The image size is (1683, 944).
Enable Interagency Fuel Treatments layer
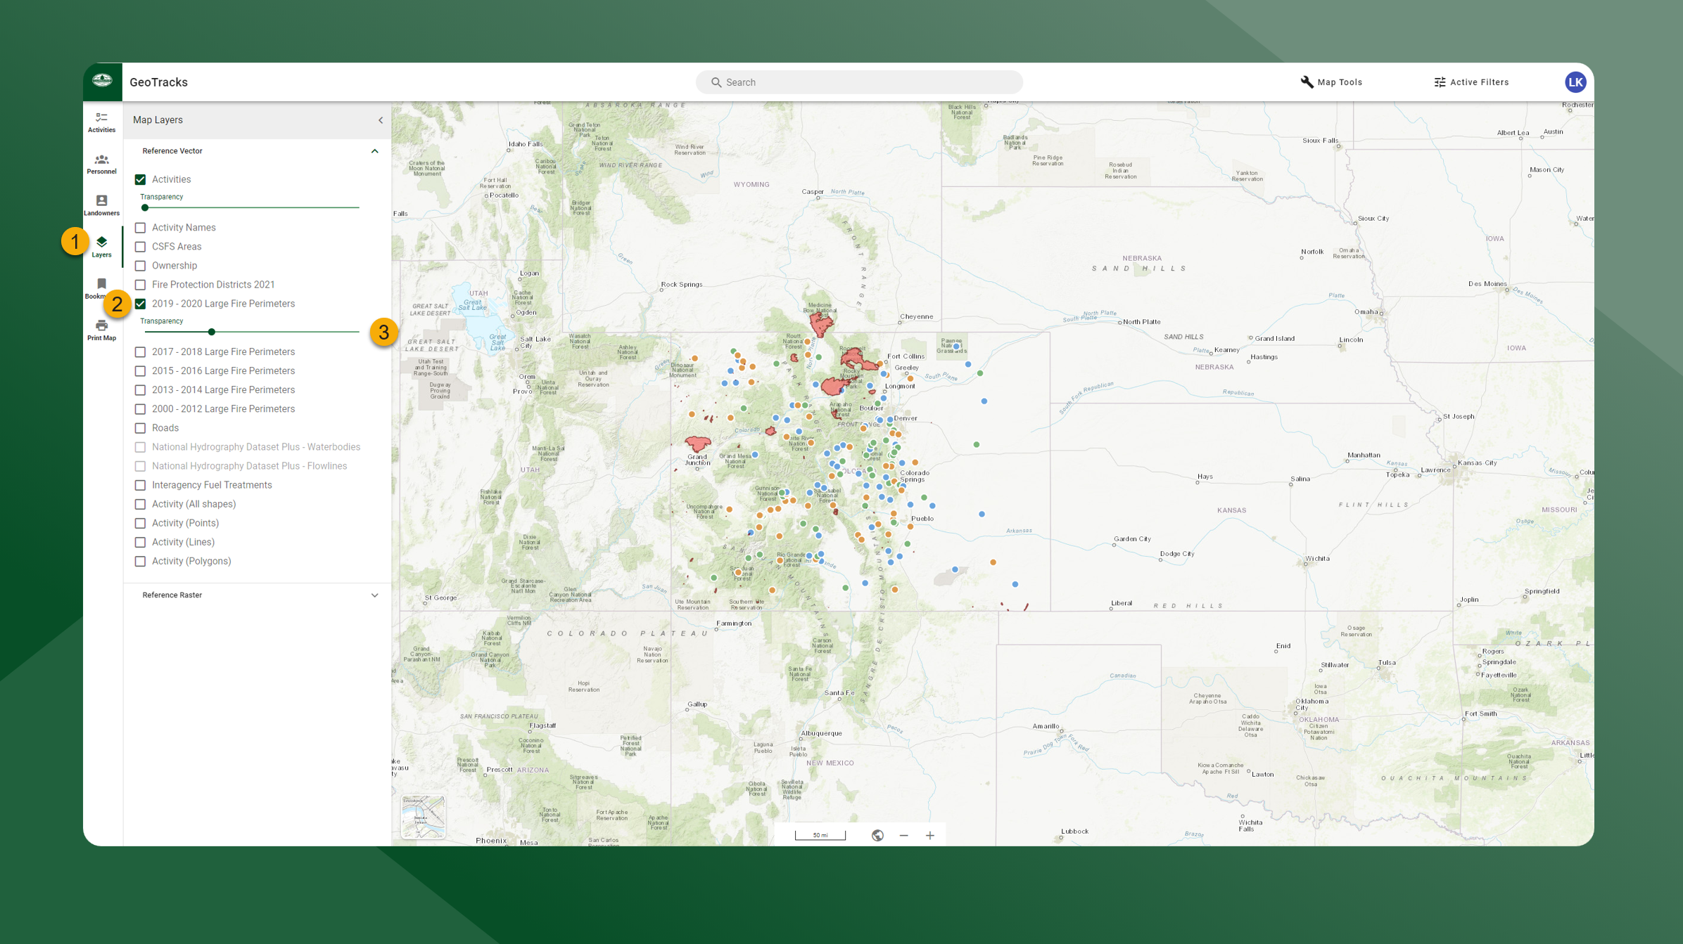pos(141,485)
